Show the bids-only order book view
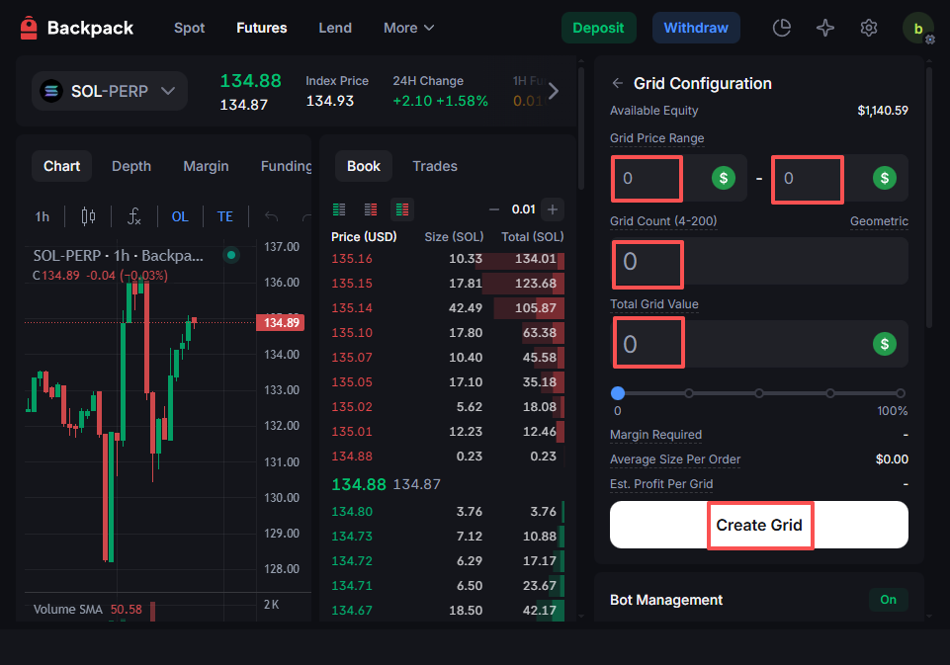This screenshot has width=950, height=665. 339,209
